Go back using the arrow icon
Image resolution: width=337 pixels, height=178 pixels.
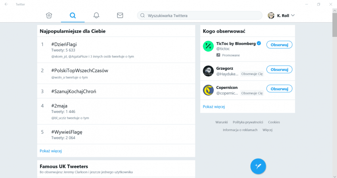coord(6,4)
